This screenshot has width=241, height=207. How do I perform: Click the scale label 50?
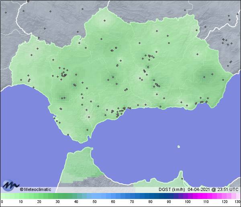(94, 201)
